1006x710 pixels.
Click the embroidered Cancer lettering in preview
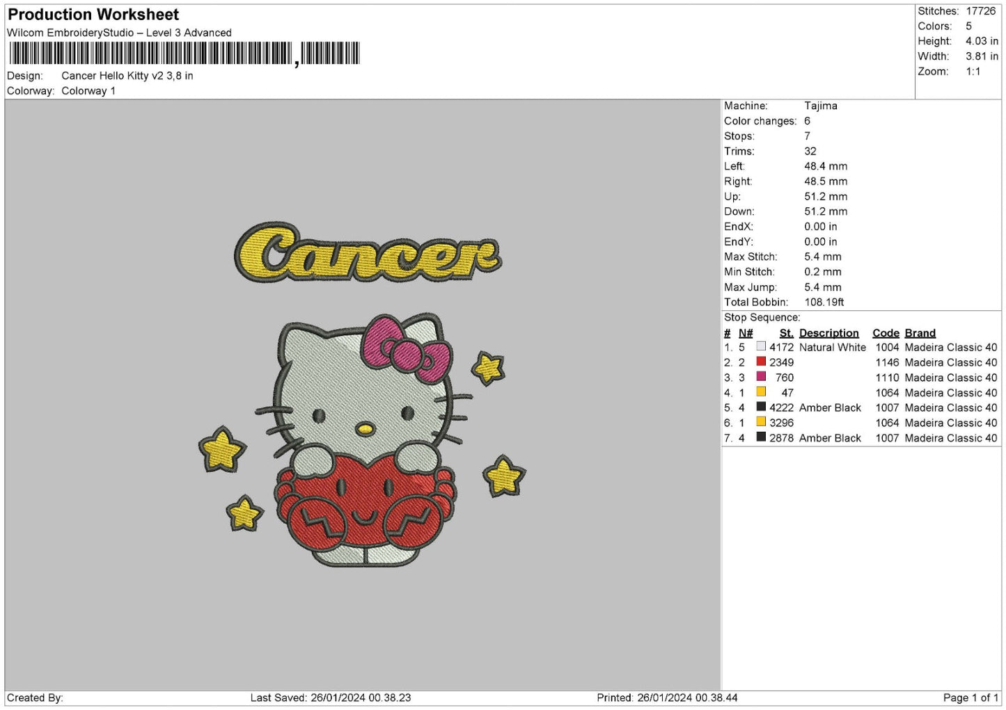(368, 252)
